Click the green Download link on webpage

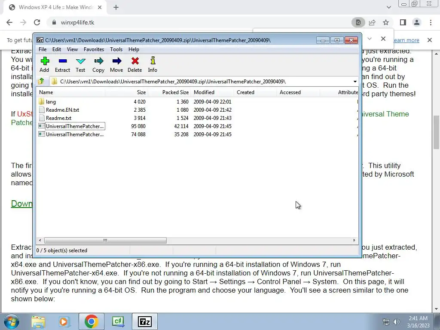(x=21, y=204)
